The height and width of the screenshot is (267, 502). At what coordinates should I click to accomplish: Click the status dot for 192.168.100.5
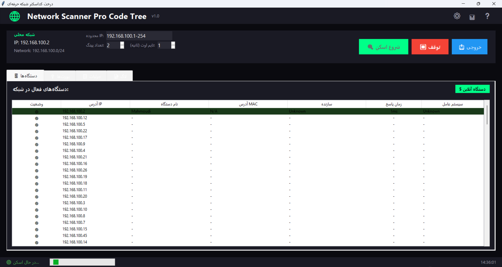tap(37, 125)
